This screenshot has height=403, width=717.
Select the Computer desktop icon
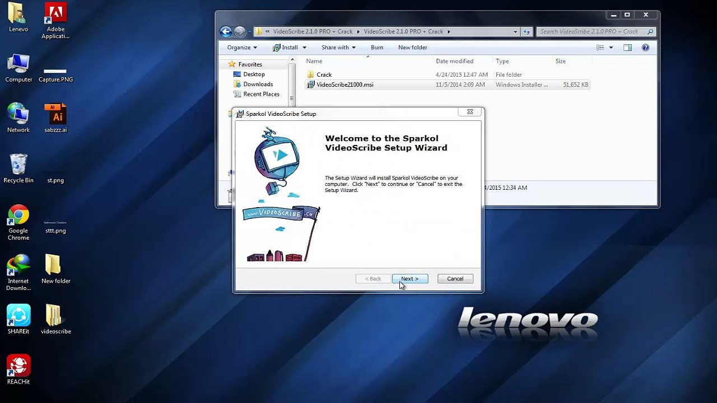click(x=18, y=68)
